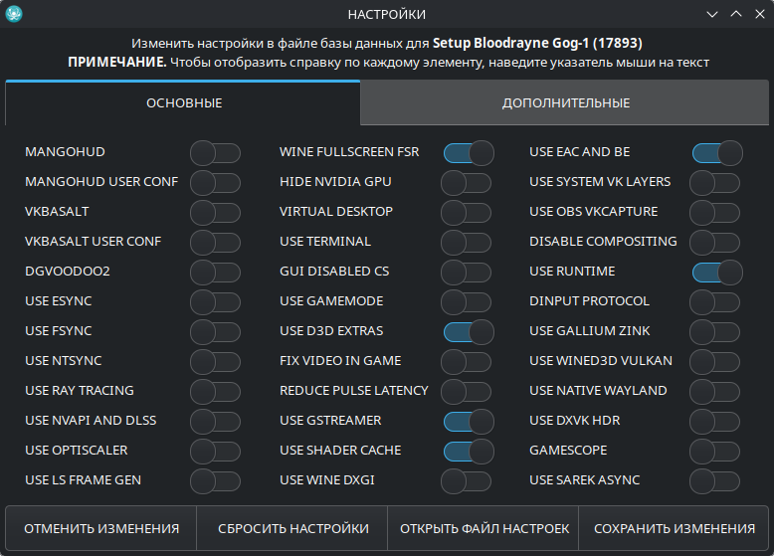This screenshot has width=774, height=556.
Task: Turn off USE EAC AND BE
Action: click(717, 152)
